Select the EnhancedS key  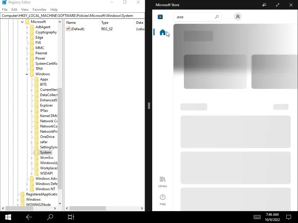49,100
